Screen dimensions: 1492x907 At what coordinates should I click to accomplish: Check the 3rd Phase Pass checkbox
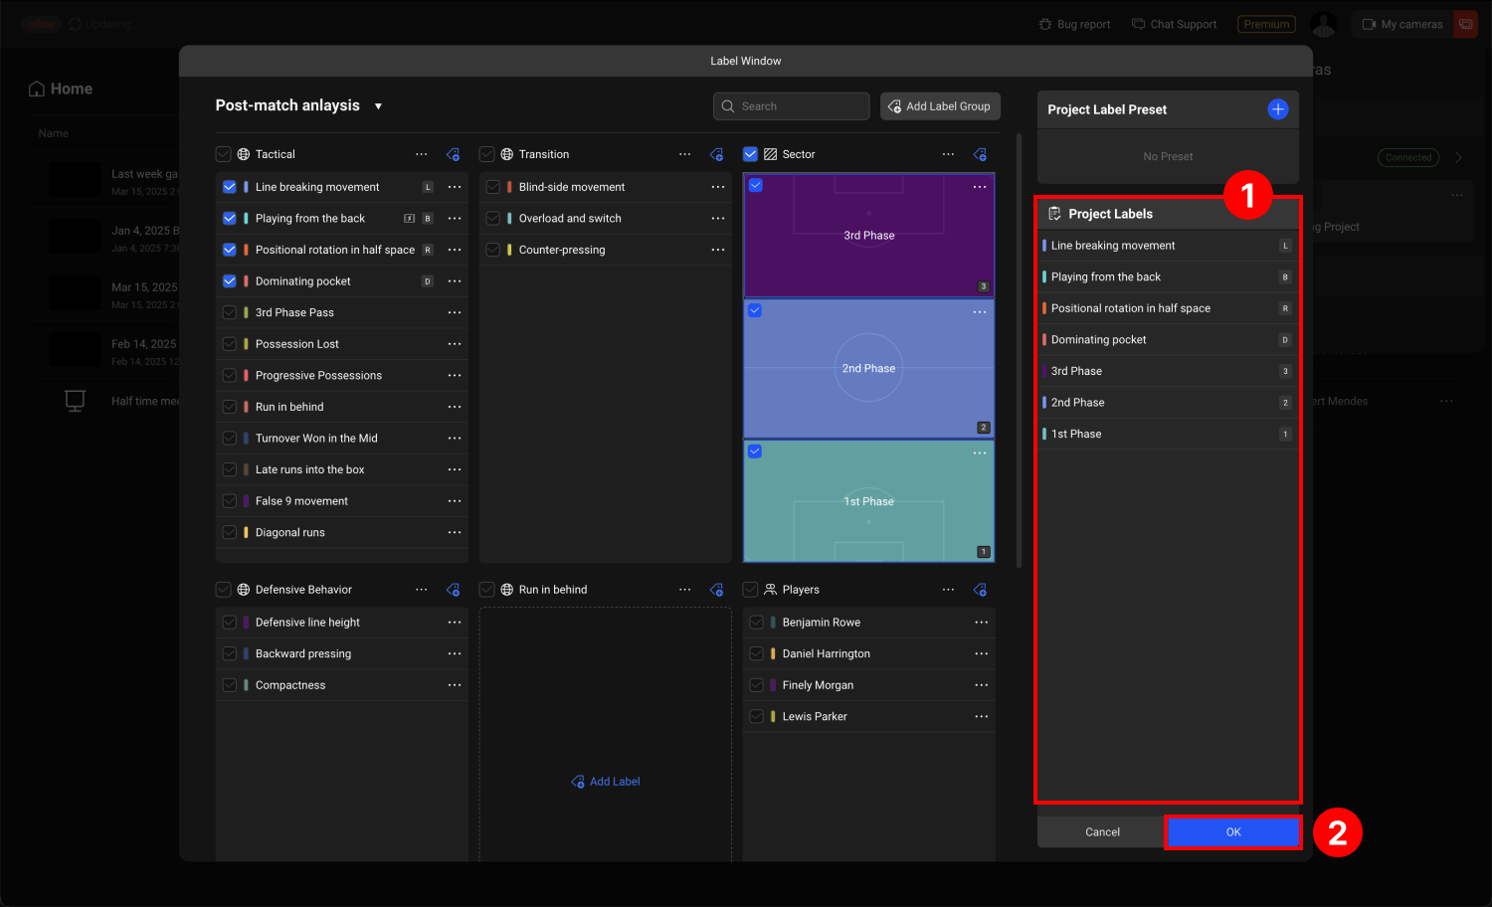(230, 312)
